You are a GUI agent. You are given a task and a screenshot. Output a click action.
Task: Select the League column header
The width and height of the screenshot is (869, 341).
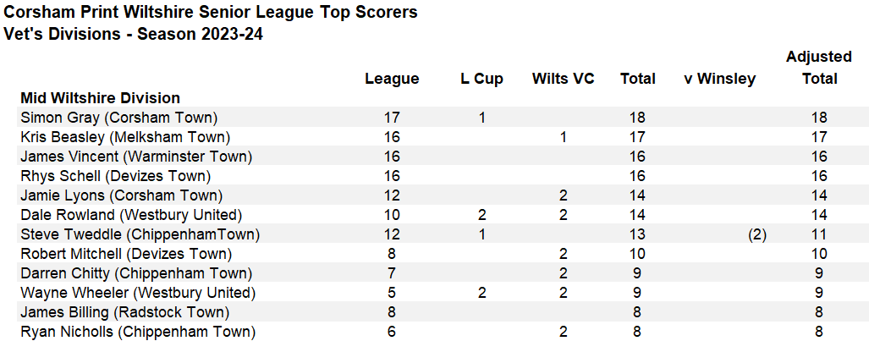point(392,79)
